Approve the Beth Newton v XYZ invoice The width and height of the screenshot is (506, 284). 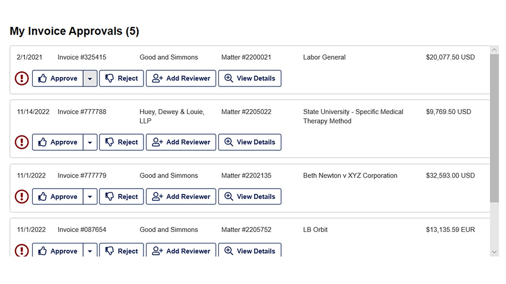[x=58, y=197]
